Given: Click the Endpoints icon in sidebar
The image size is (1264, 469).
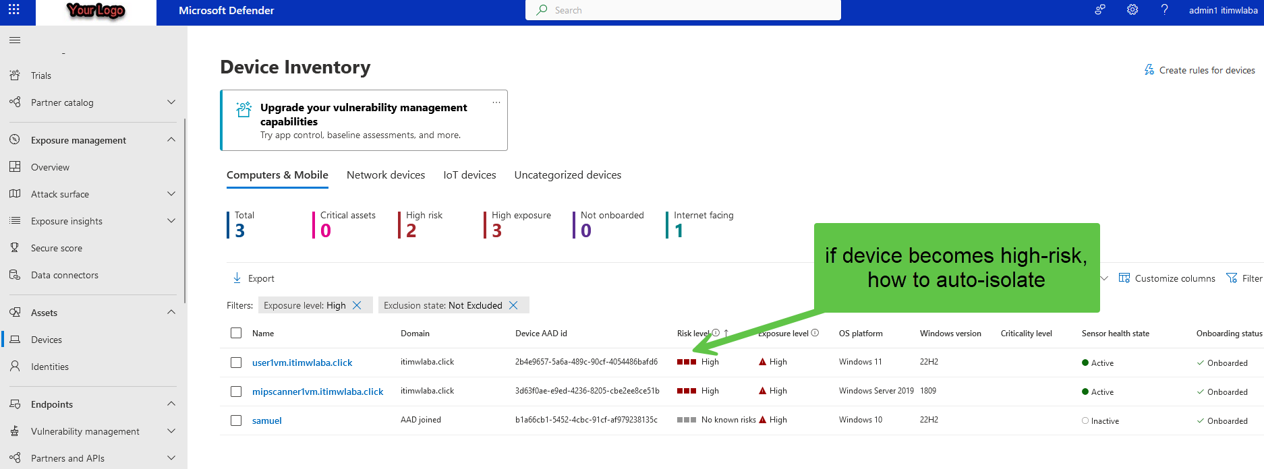Looking at the screenshot, I should tap(15, 404).
